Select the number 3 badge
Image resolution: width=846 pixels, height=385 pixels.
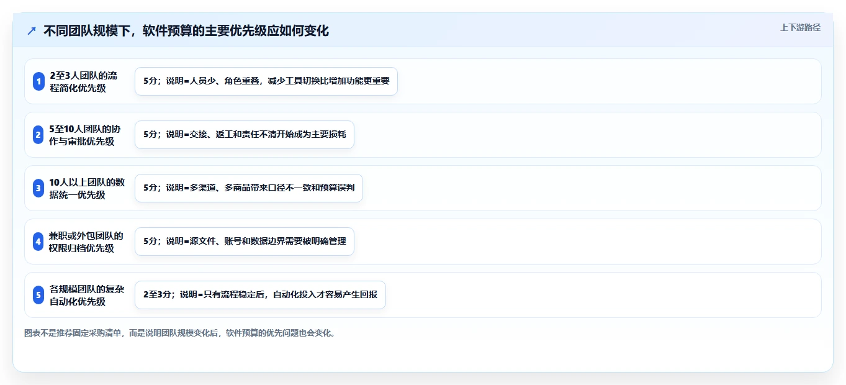point(38,188)
